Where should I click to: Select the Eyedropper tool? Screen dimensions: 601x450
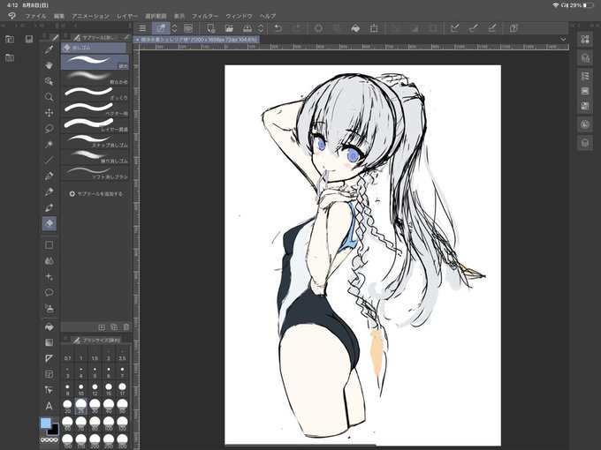coord(49,49)
